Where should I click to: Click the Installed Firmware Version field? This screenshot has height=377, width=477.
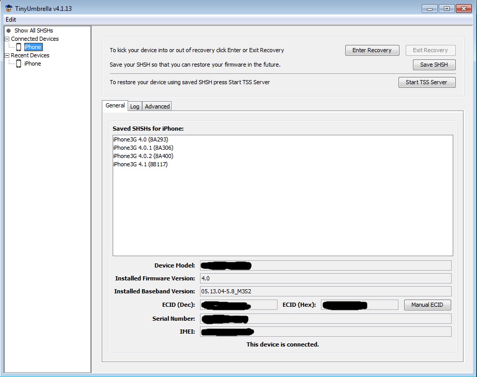click(326, 278)
